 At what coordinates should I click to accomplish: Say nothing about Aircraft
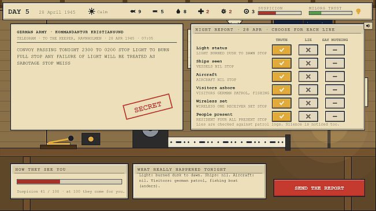pyautogui.click(x=335, y=77)
